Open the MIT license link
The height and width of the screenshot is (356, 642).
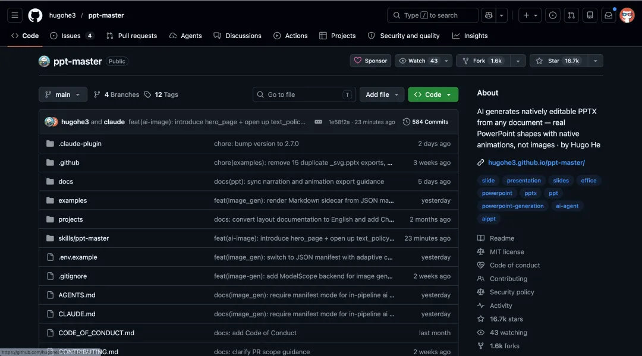pyautogui.click(x=501, y=251)
